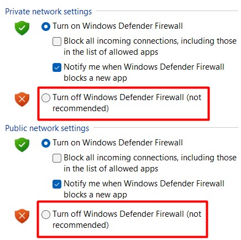Image resolution: width=241 pixels, height=240 pixels.
Task: Click Notify me when Firewall blocks text under Public
Action: click(144, 189)
